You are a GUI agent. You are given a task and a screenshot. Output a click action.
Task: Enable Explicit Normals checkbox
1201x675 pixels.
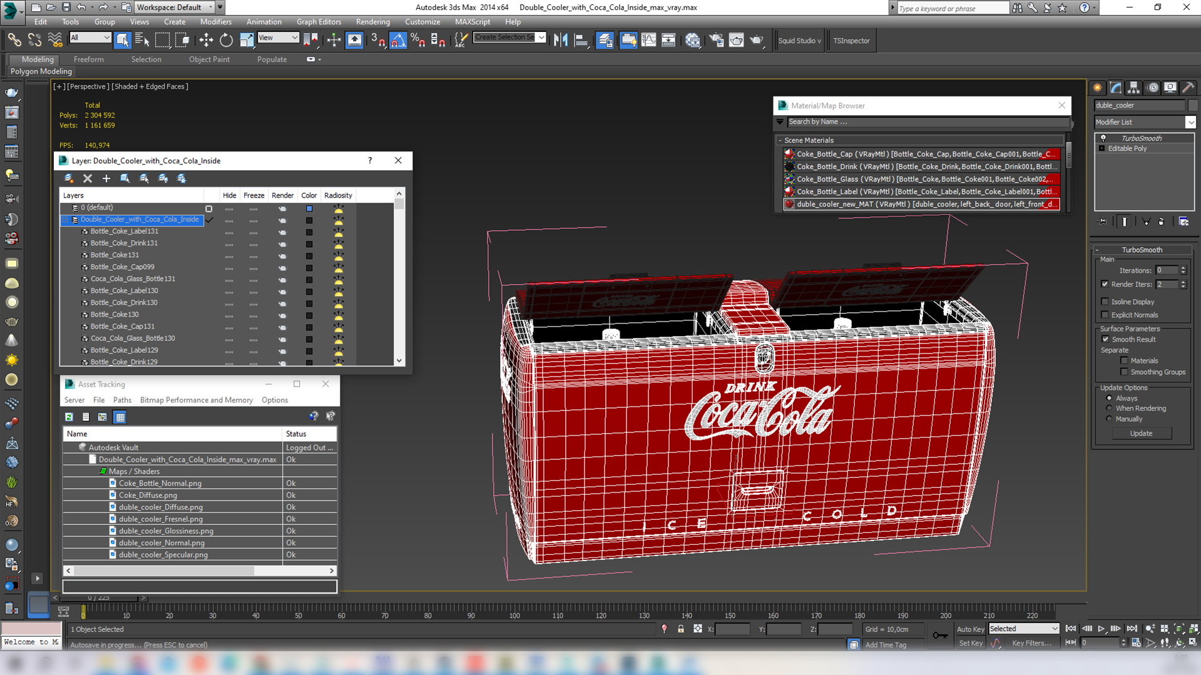click(1105, 315)
